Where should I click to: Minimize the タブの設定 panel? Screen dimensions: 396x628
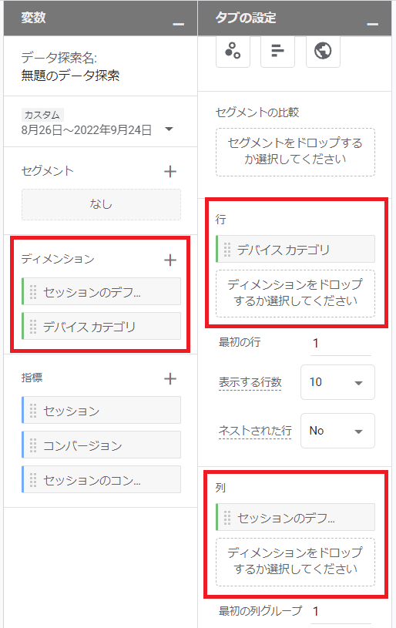click(372, 24)
